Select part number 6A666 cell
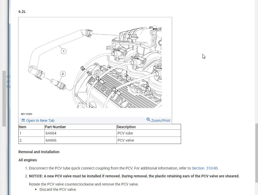This screenshot has height=195, width=258. (x=80, y=140)
